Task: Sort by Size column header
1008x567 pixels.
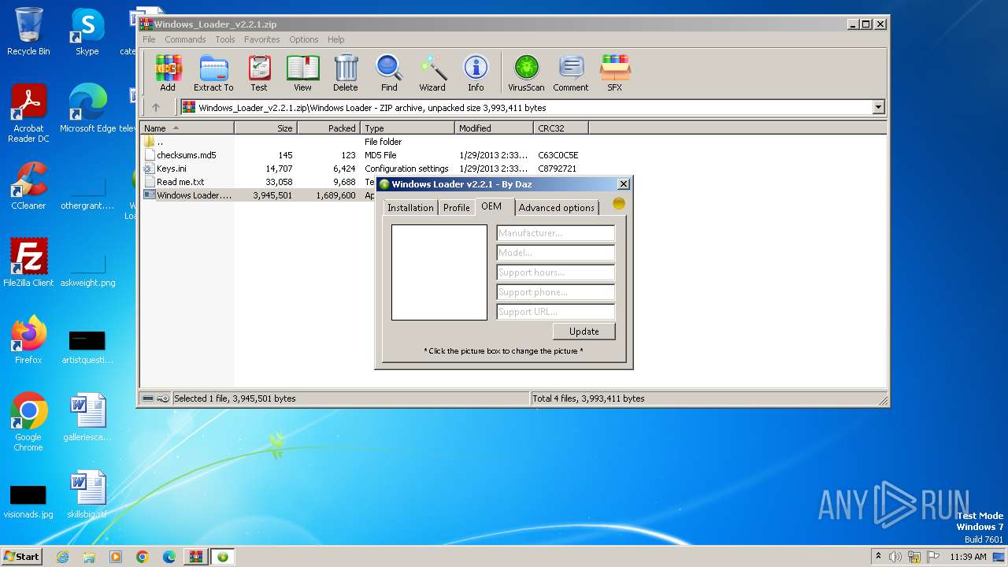Action: [265, 128]
